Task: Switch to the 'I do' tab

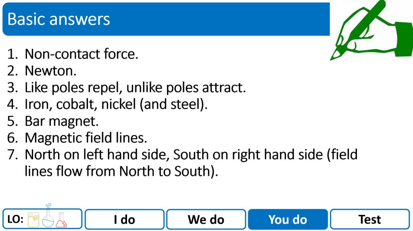Action: click(124, 219)
